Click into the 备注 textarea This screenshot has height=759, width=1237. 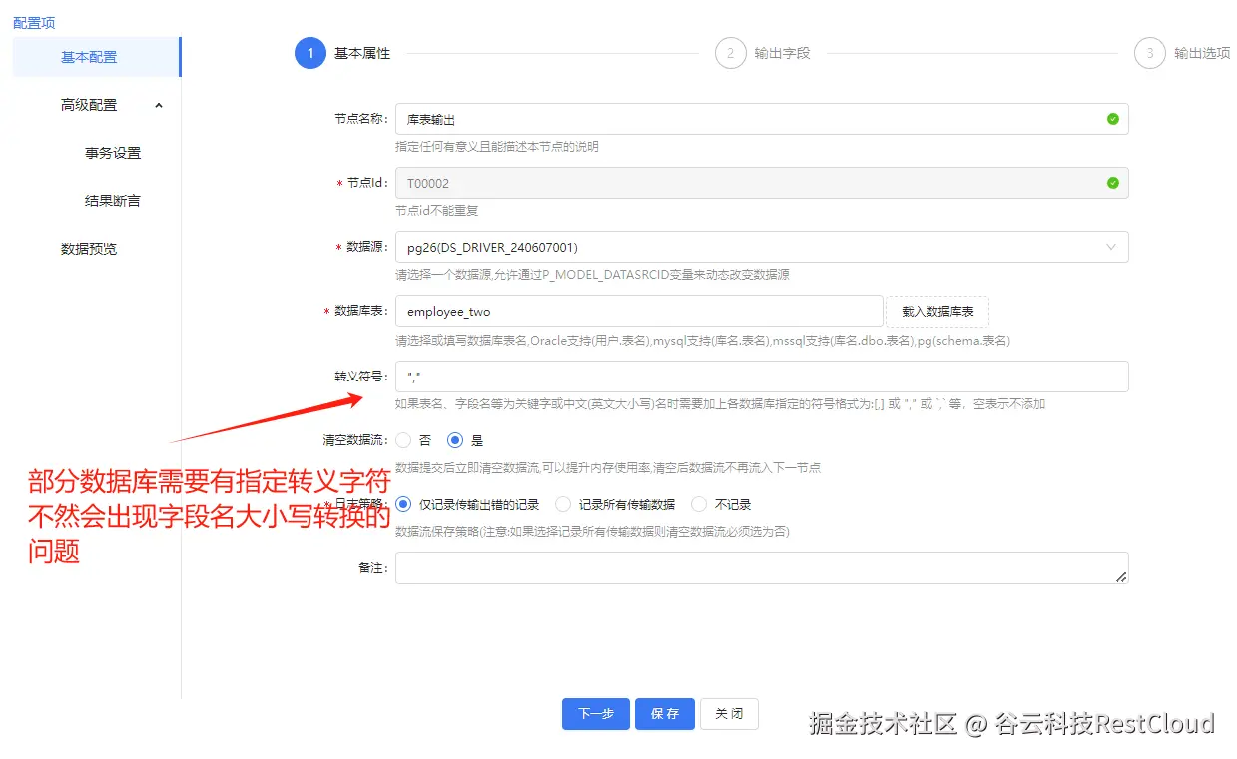click(x=762, y=568)
